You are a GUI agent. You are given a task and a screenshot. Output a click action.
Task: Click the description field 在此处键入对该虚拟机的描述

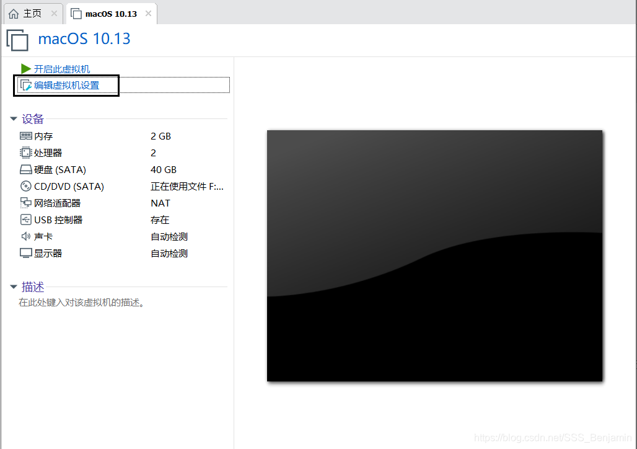coord(82,303)
